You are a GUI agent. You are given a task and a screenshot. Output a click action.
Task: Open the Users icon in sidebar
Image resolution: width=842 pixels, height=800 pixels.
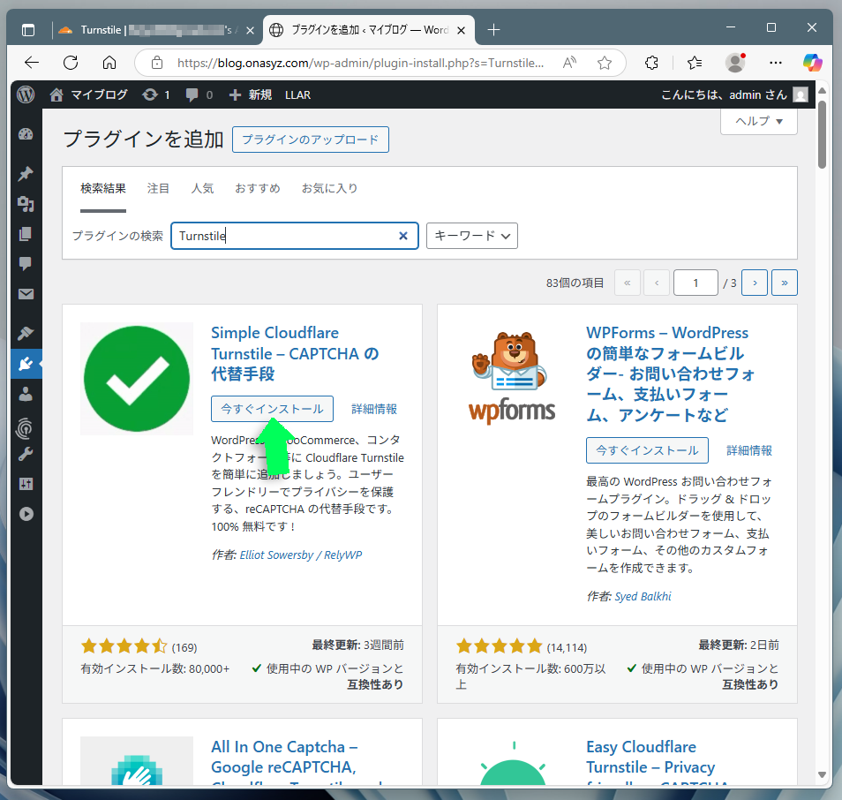click(26, 394)
